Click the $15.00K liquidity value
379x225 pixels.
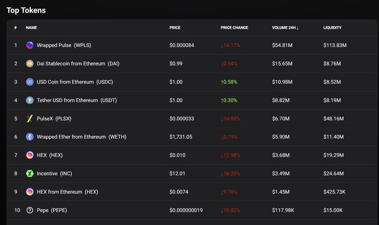click(333, 211)
